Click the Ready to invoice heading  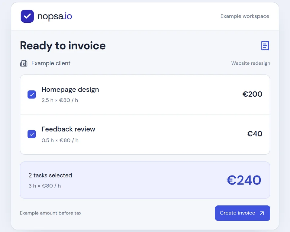[x=63, y=46]
